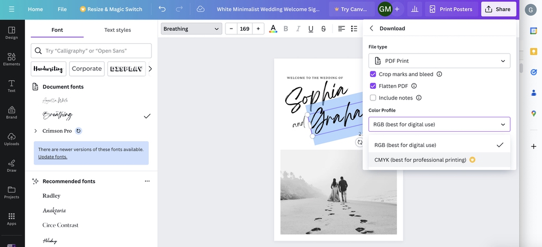Click the Print Posters button

pos(451,10)
